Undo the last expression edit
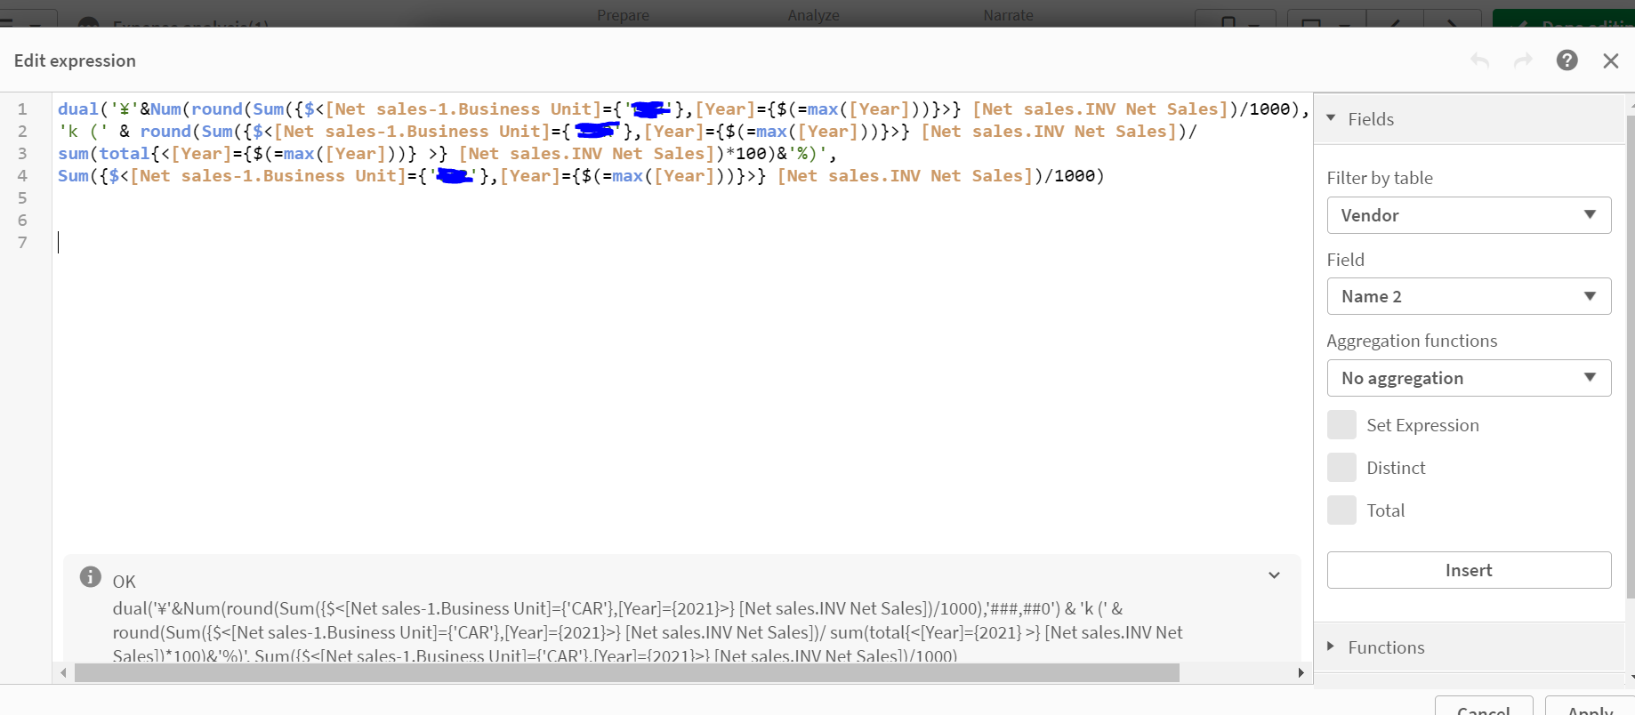This screenshot has width=1635, height=715. click(1480, 60)
